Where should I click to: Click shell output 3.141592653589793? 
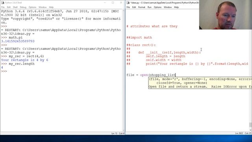click(18, 41)
